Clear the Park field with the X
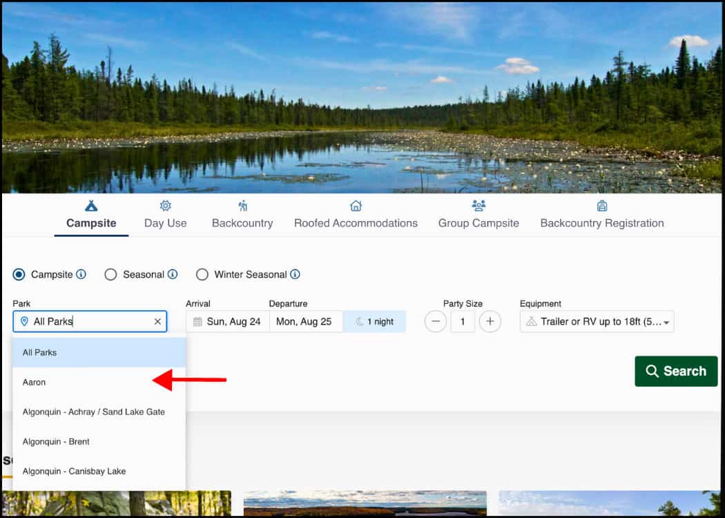Screen dimensions: 725x518 coord(157,321)
